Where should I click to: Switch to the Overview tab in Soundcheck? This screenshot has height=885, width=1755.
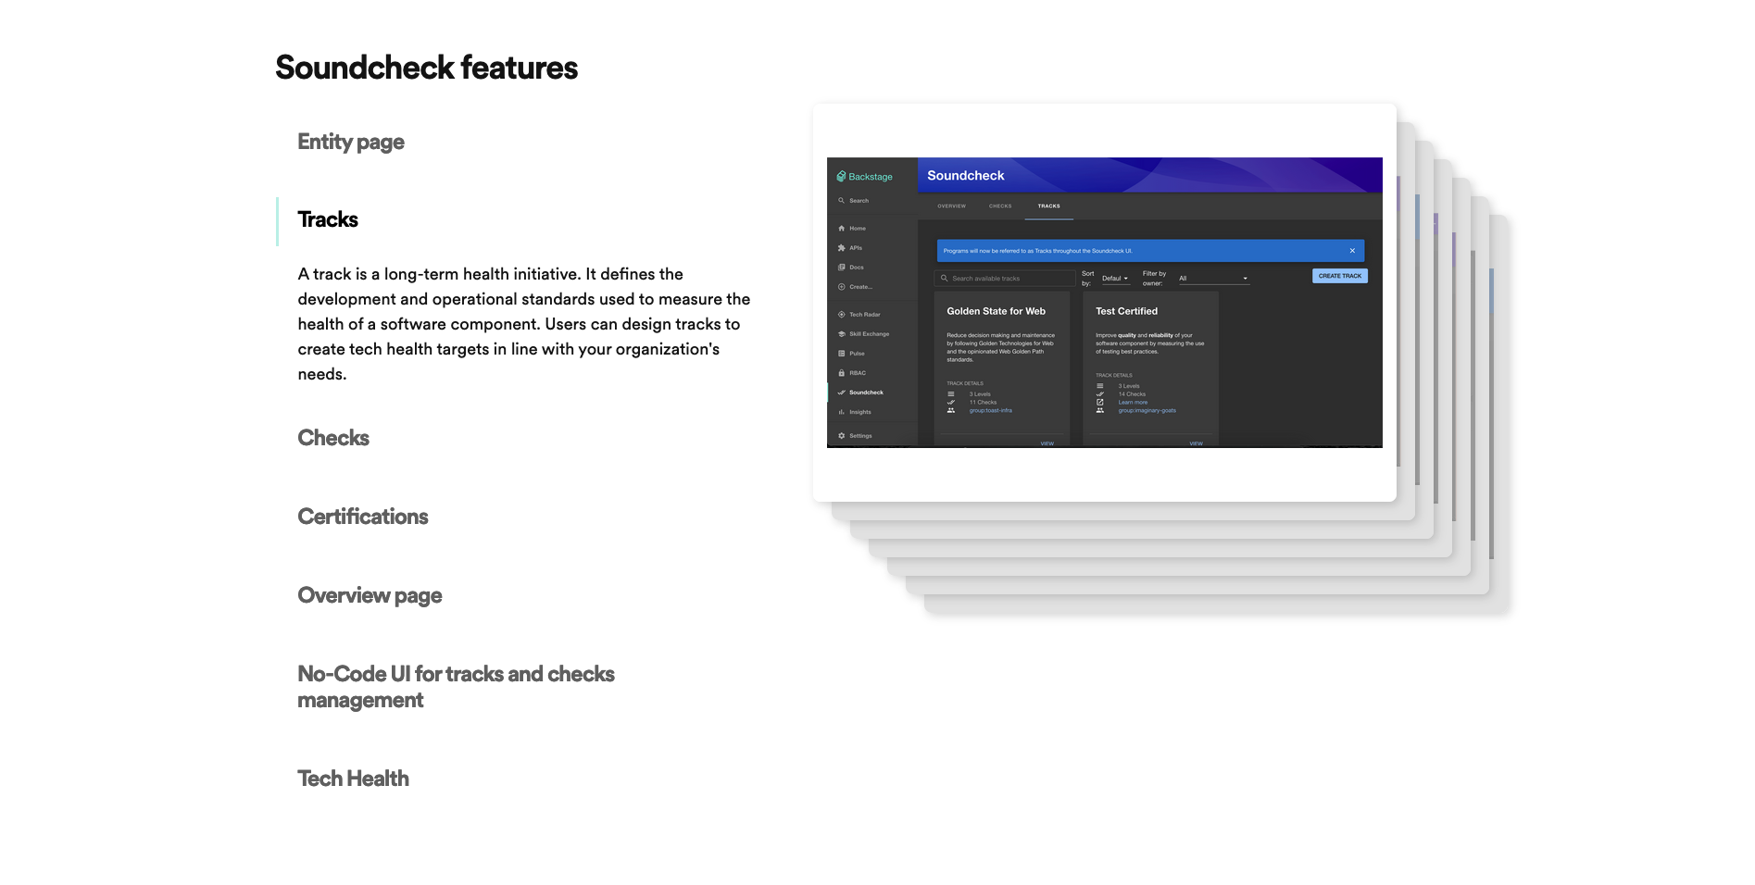pos(951,206)
